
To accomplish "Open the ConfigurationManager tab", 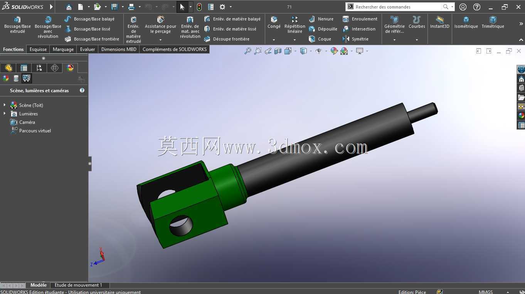I will (x=39, y=68).
